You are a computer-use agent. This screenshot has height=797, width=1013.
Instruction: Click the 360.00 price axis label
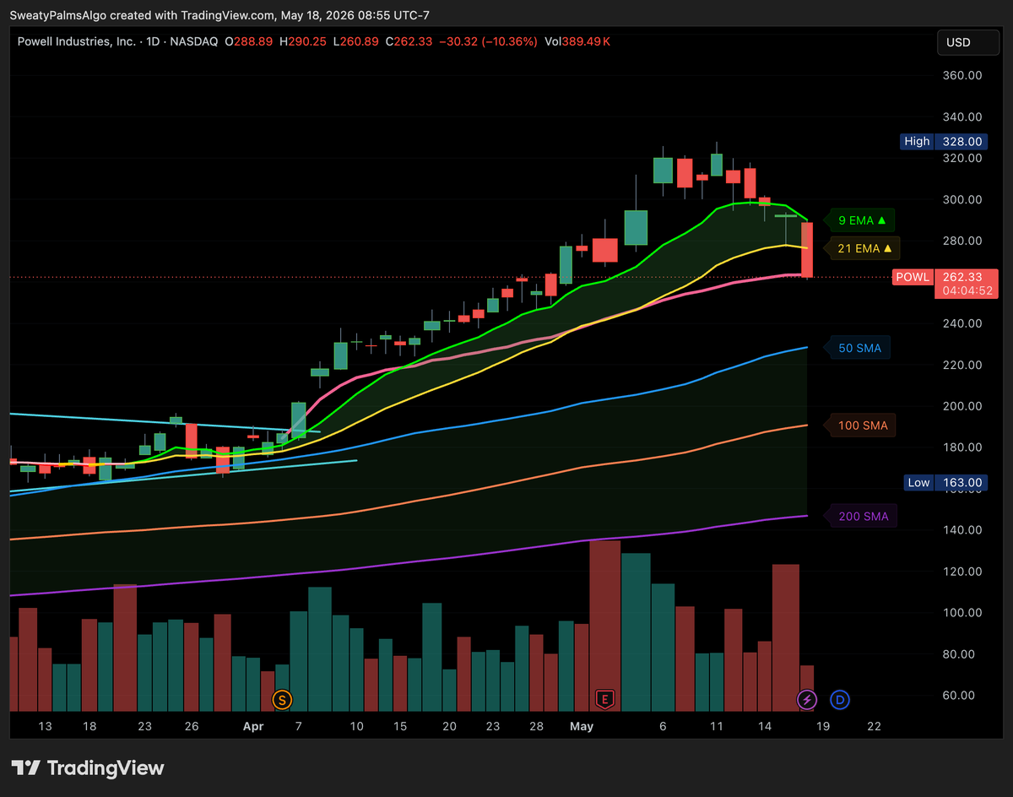pos(963,75)
